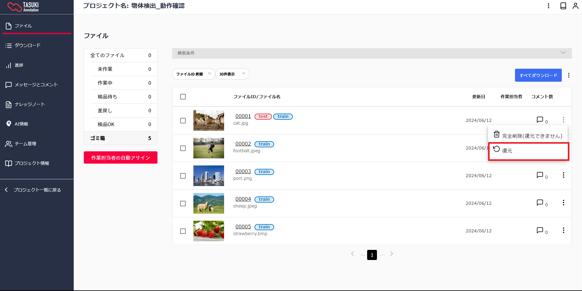This screenshot has height=291, width=582.
Task: Check the select-all checkbox in table header
Action: coord(183,97)
